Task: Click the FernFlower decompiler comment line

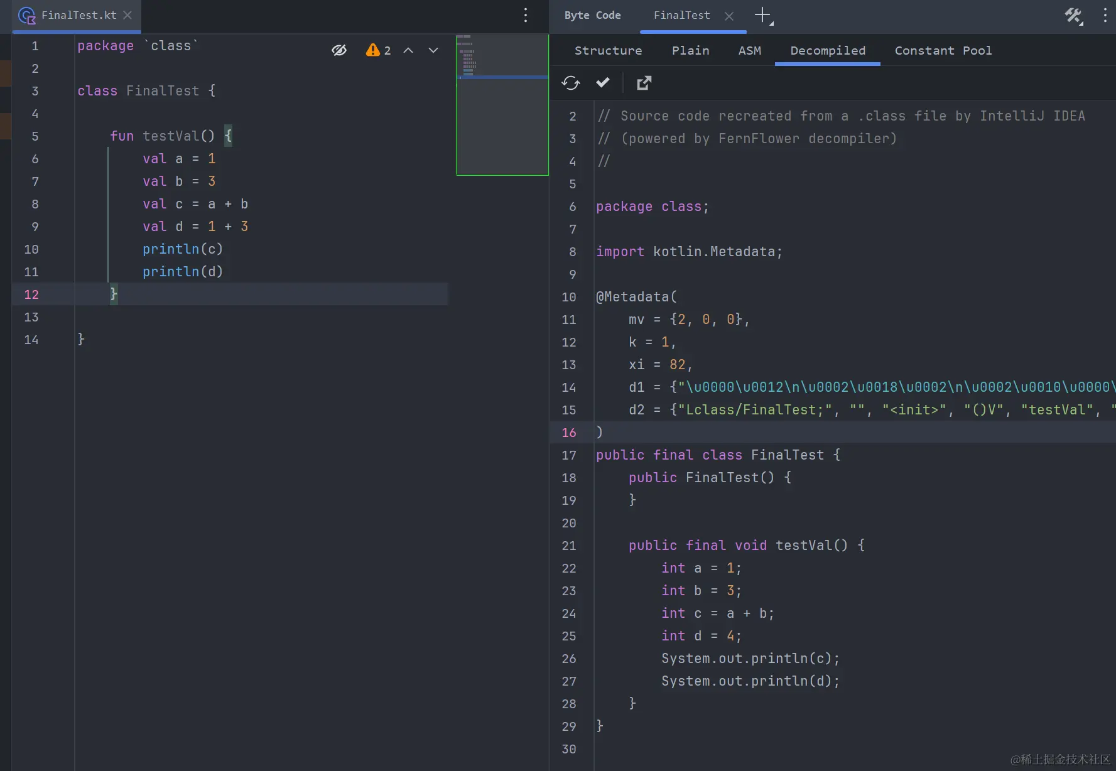Action: 747,139
